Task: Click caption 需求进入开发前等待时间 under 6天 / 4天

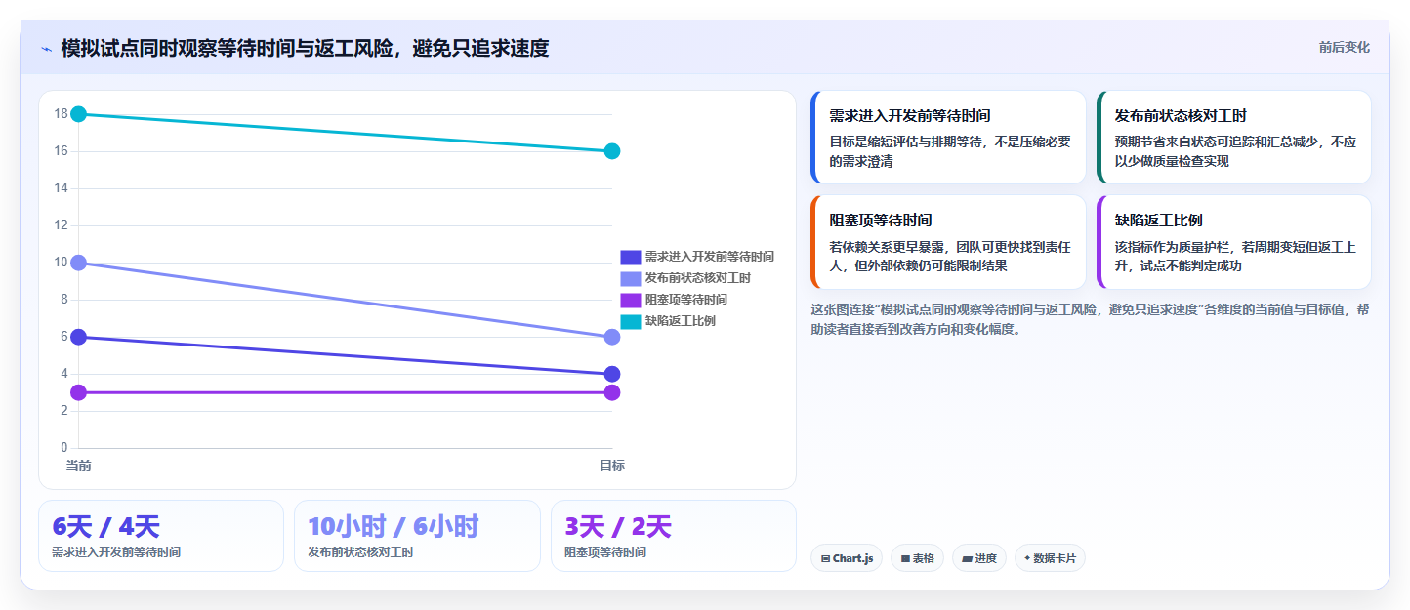Action: click(116, 552)
